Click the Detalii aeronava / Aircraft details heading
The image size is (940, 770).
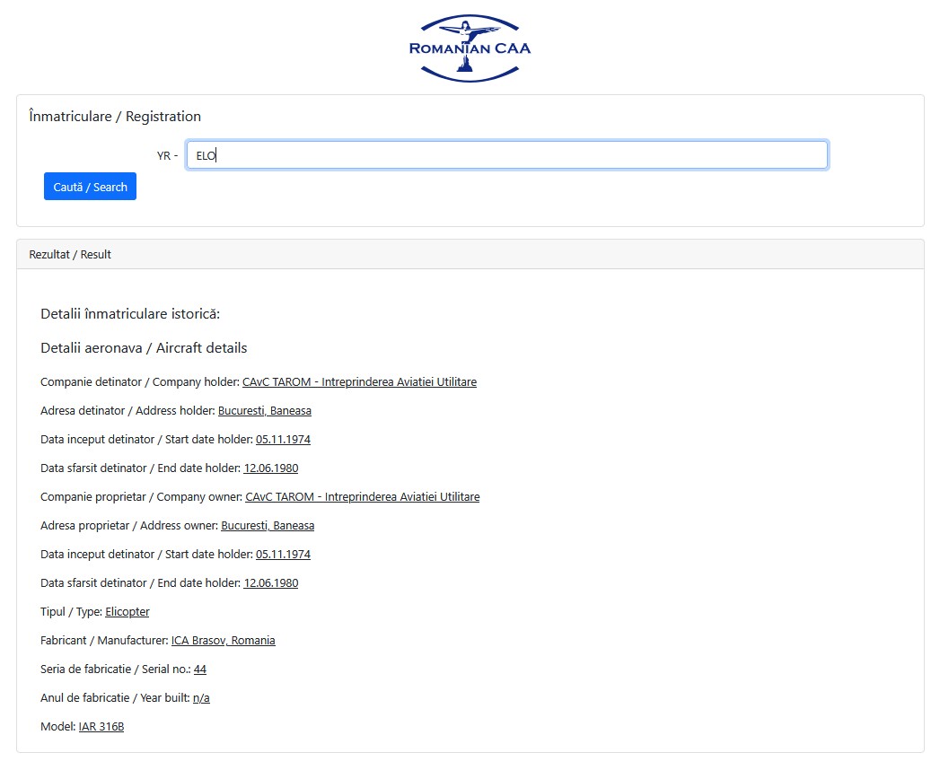[x=144, y=348]
